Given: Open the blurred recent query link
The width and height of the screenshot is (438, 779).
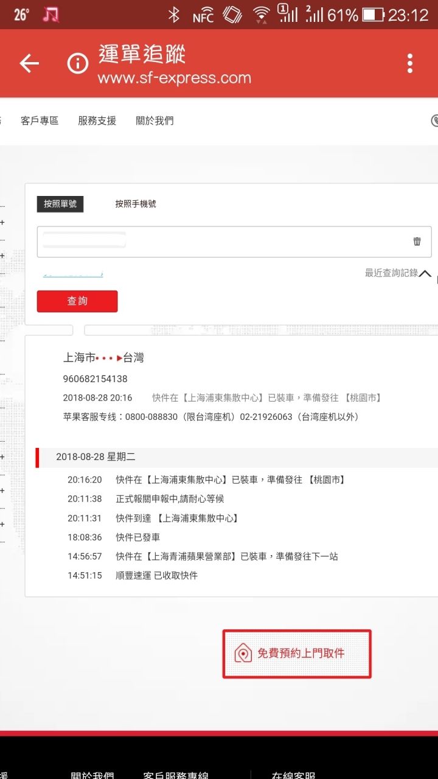Looking at the screenshot, I should [73, 274].
